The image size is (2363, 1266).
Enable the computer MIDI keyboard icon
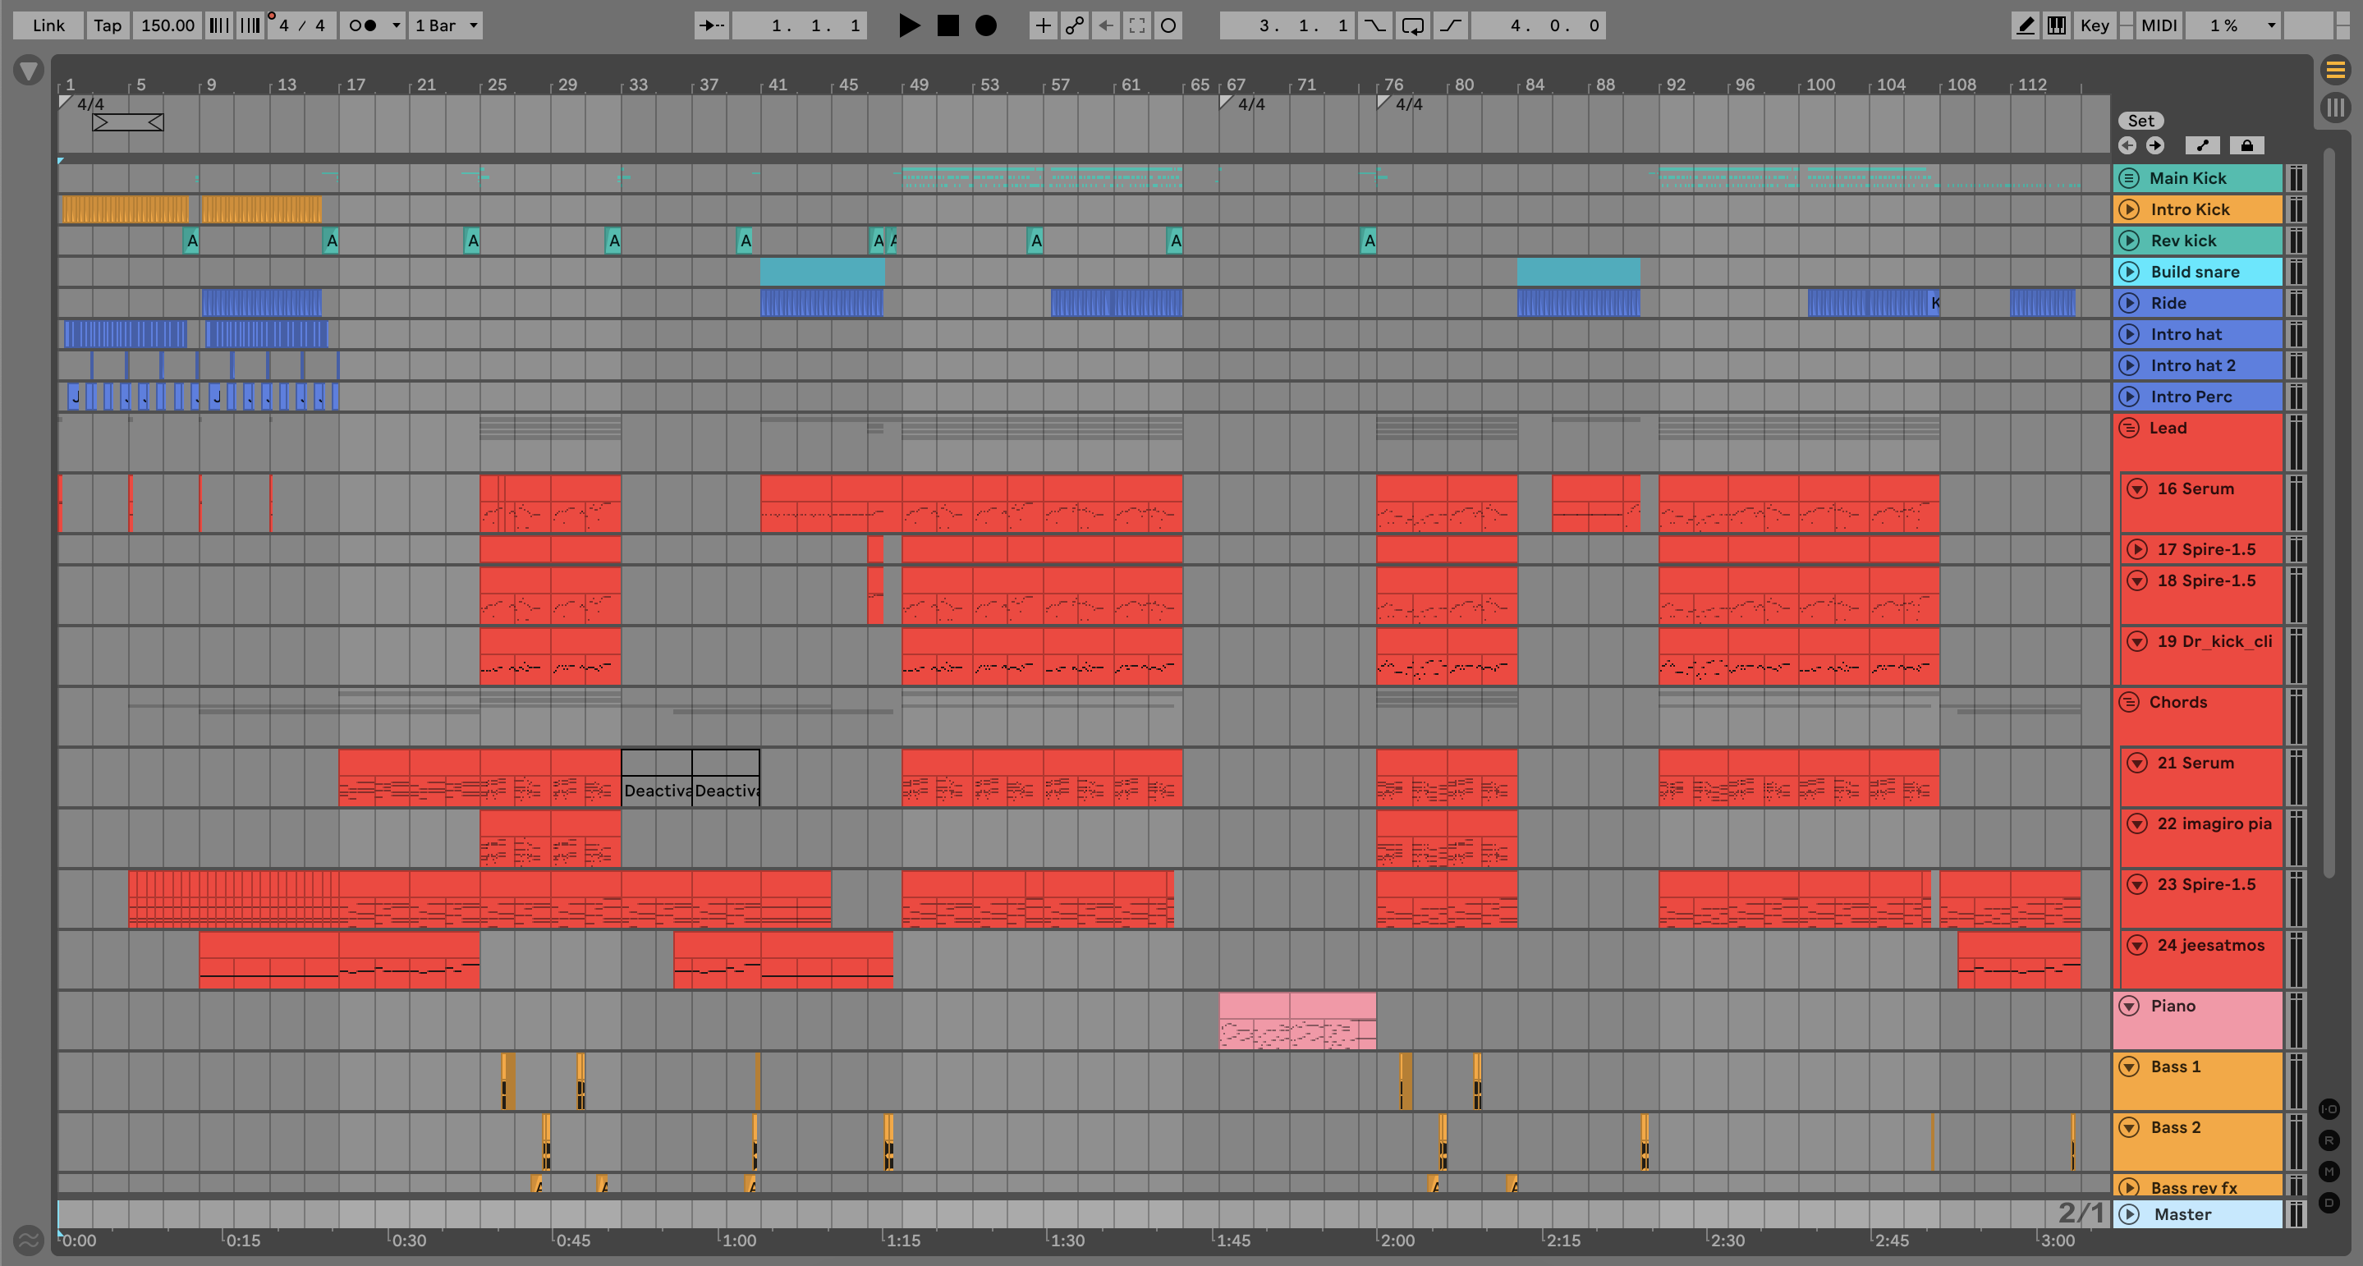point(2057,25)
